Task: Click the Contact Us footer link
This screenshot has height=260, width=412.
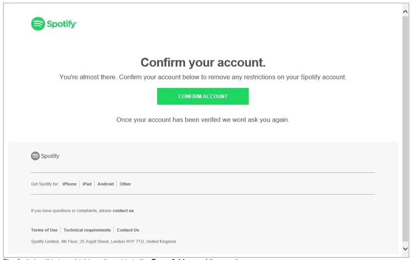Action: (128, 230)
